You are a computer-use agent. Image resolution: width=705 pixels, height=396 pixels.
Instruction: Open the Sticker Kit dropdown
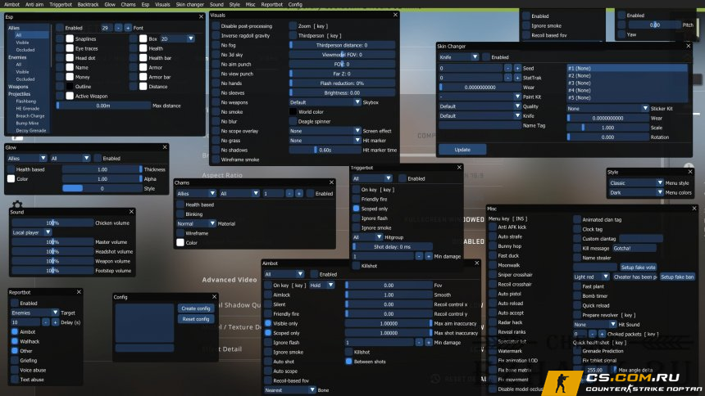(607, 108)
